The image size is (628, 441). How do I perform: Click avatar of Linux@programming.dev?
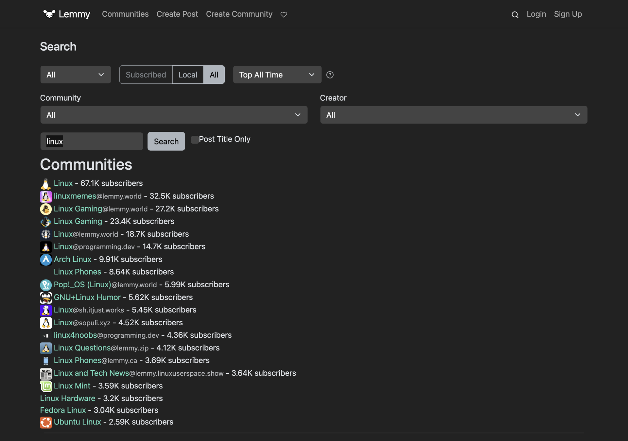(46, 247)
